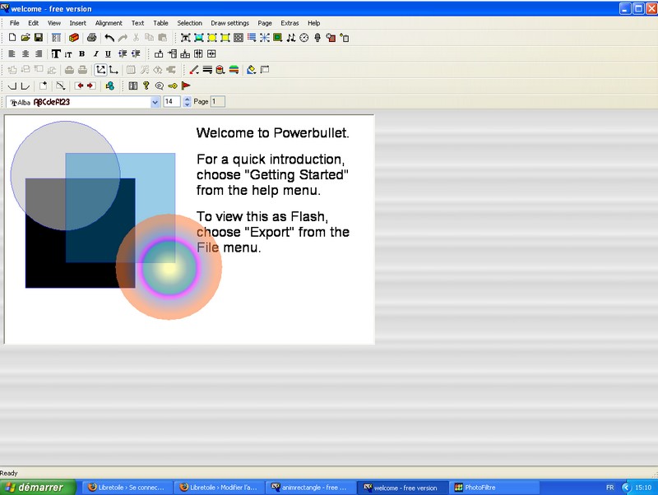Increase text size with the large T icon
The width and height of the screenshot is (658, 495).
point(56,53)
